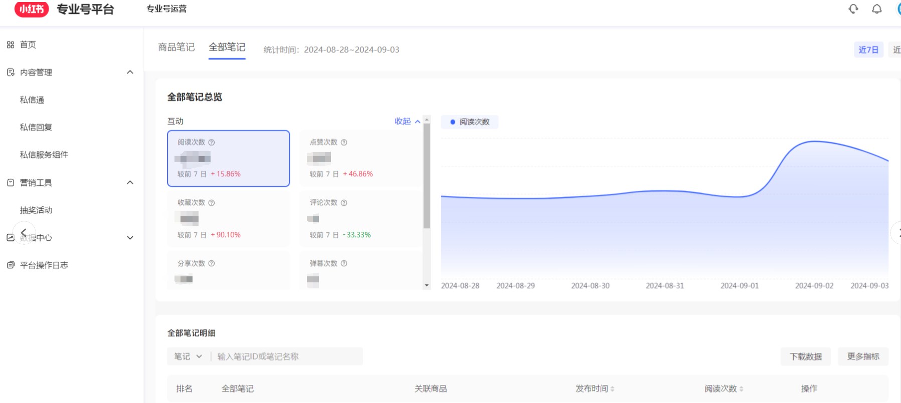Click the 更多指标 button

[x=863, y=356]
